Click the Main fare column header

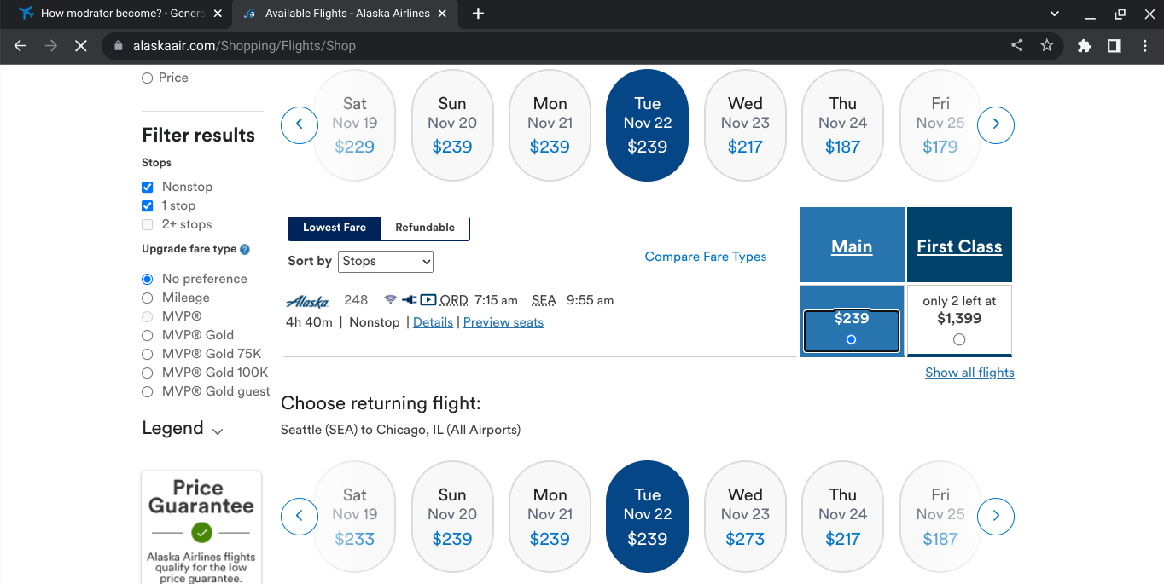click(x=852, y=246)
